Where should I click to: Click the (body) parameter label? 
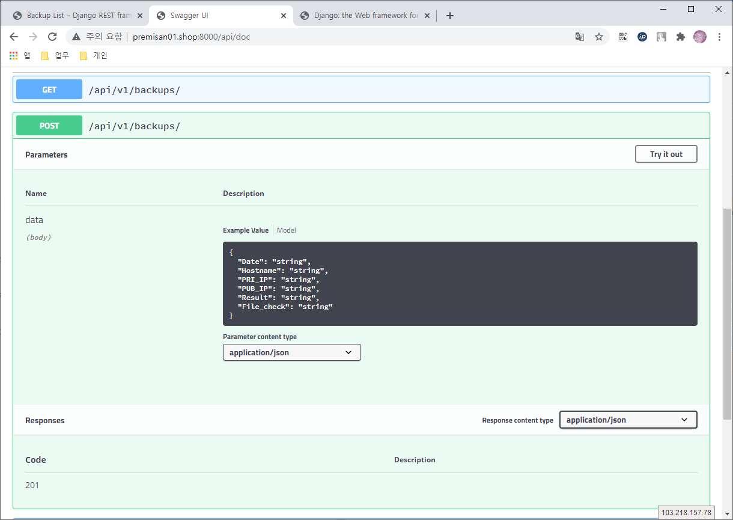pos(38,237)
